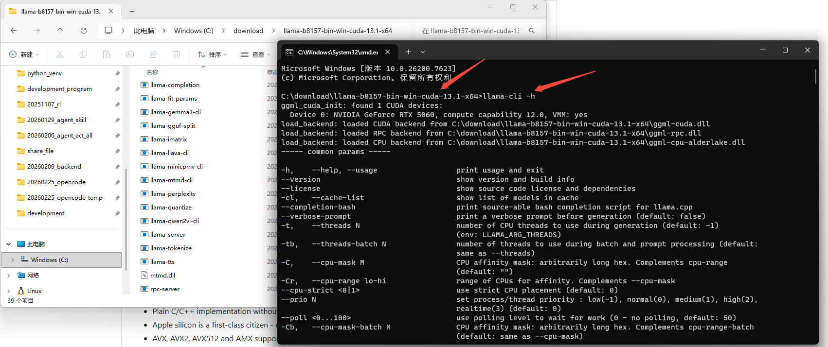Click the Rename icon in Explorer toolbar

[x=130, y=54]
